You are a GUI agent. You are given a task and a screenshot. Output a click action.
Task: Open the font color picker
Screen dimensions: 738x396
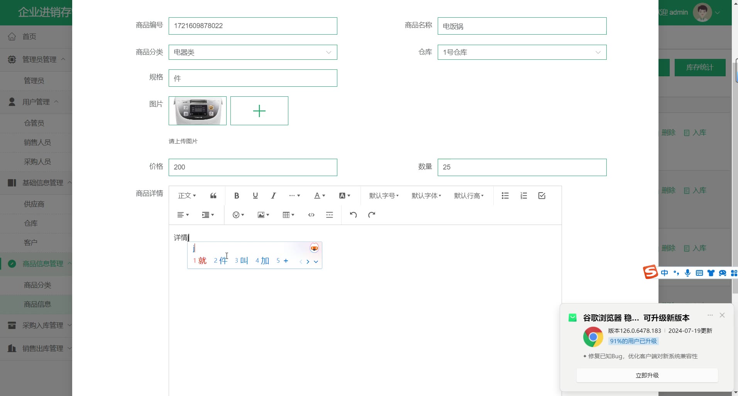pos(319,196)
